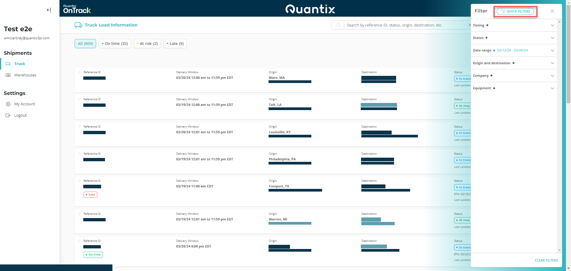Select the All (809) tab

85,43
